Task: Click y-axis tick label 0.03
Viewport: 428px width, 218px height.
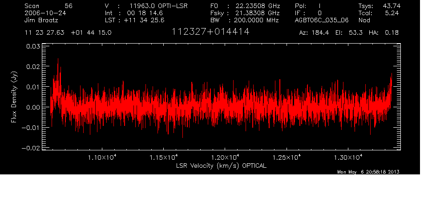Action: pyautogui.click(x=33, y=46)
